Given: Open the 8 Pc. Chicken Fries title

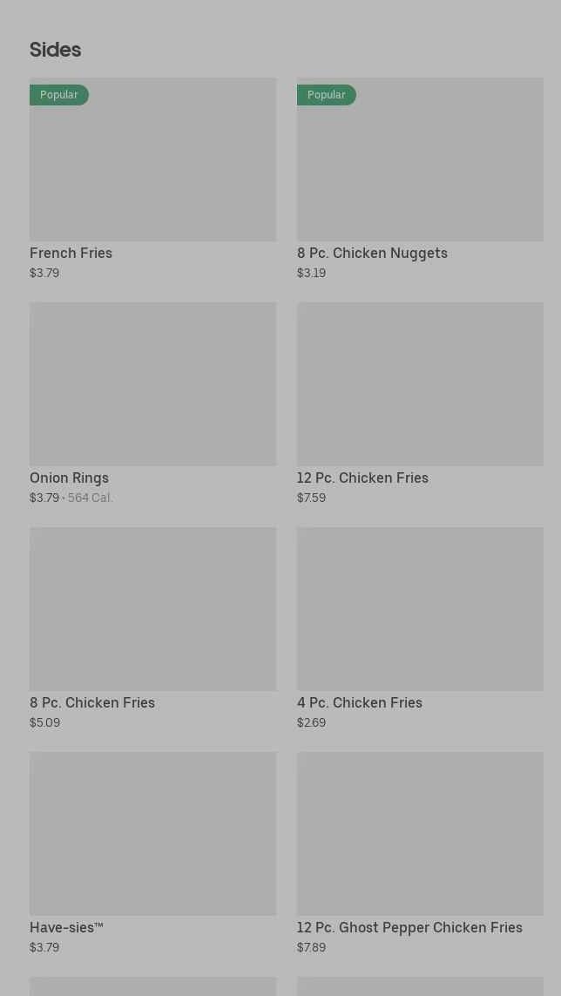Looking at the screenshot, I should (92, 702).
